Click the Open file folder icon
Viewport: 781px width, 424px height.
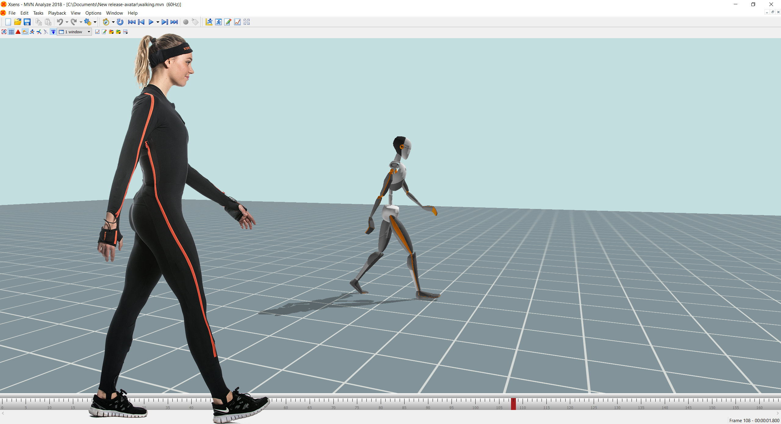tap(17, 22)
